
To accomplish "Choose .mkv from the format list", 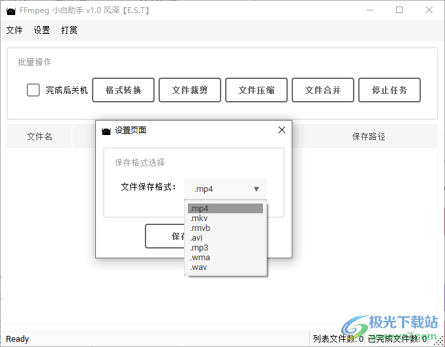I will pyautogui.click(x=225, y=219).
